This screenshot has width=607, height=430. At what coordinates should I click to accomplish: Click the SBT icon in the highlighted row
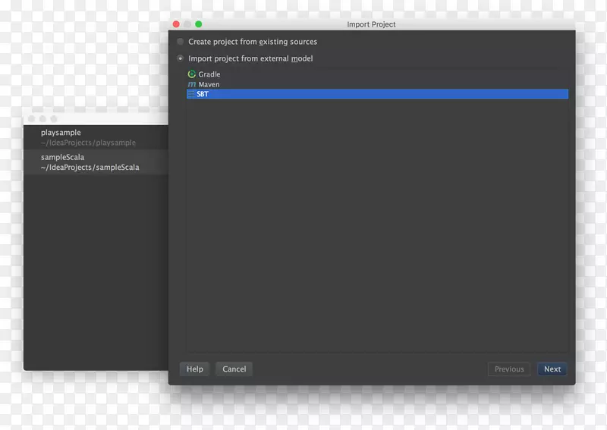[x=191, y=94]
